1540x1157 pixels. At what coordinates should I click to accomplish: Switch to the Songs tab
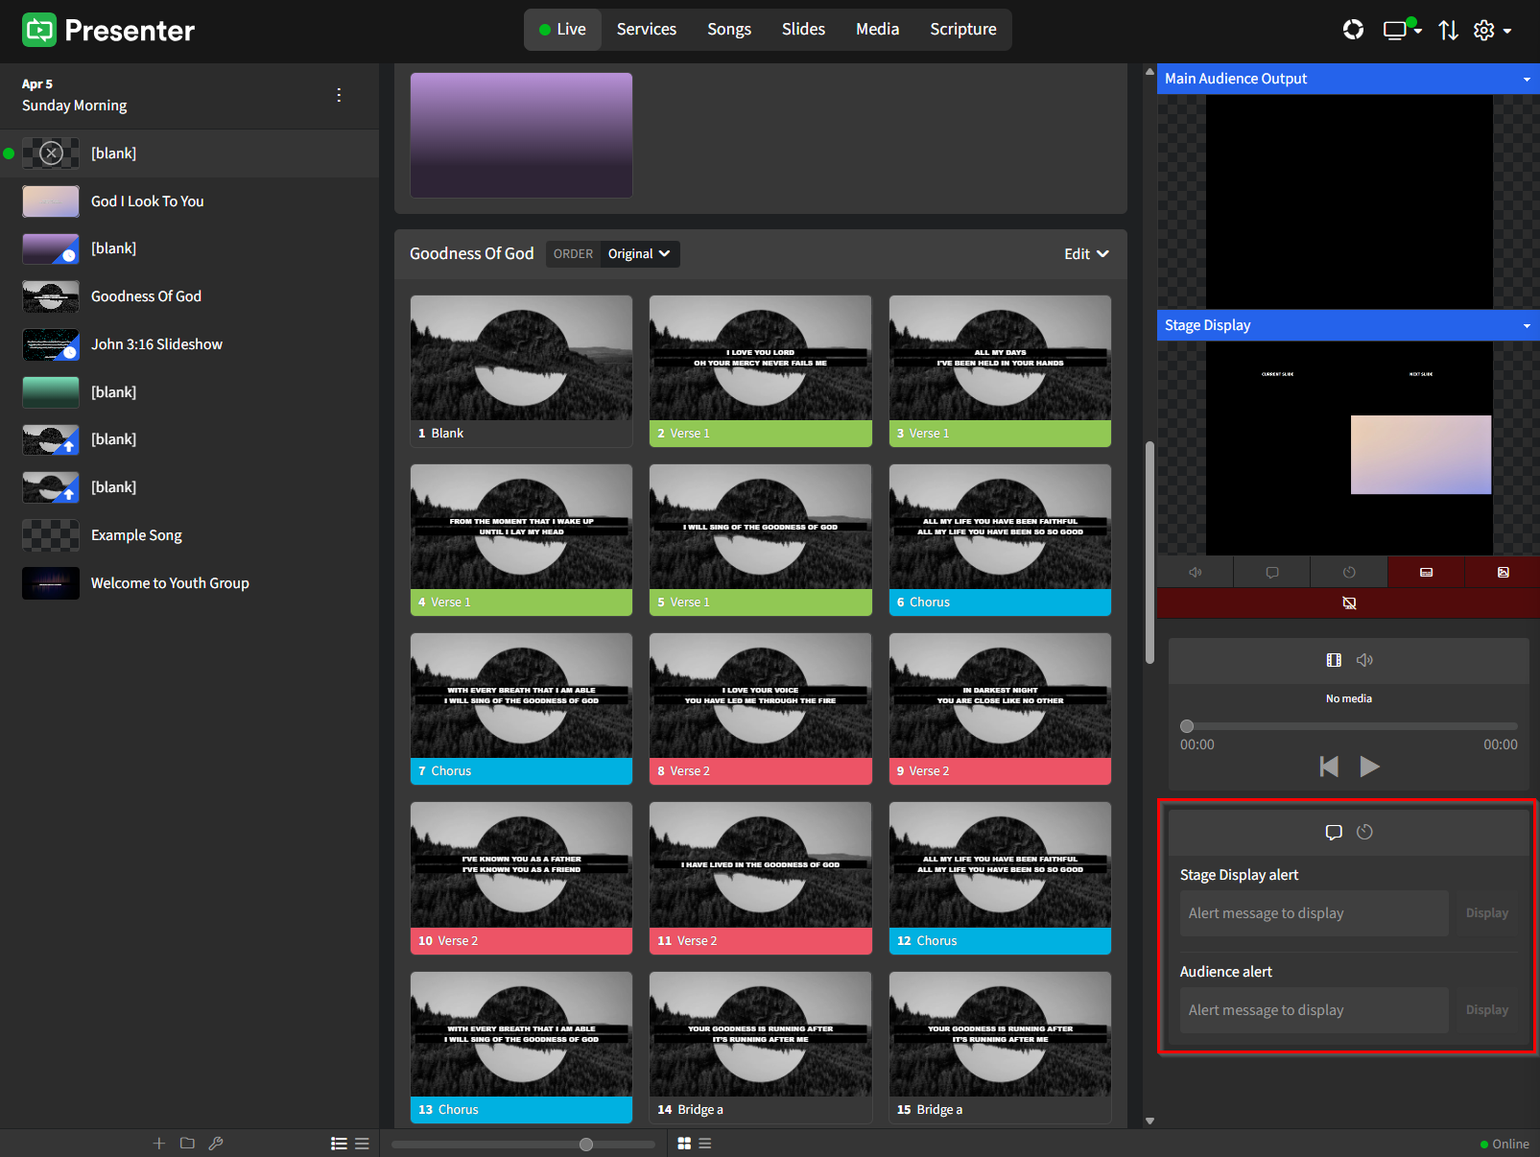tap(728, 29)
